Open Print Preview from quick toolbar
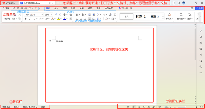 tap(26, 8)
